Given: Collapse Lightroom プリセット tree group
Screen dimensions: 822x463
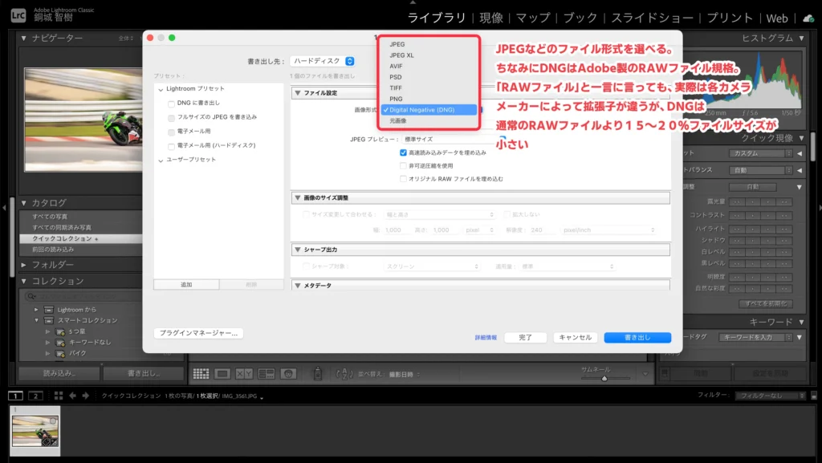Looking at the screenshot, I should (161, 89).
